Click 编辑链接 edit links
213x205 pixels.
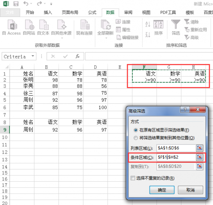click(x=127, y=38)
